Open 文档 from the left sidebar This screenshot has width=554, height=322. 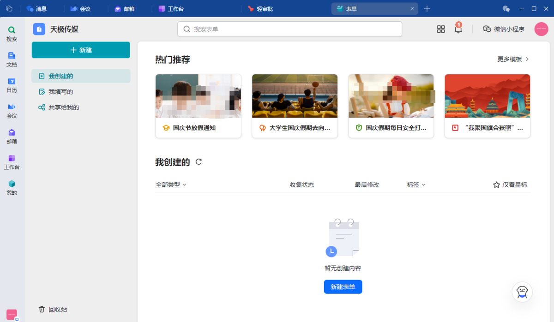12,59
